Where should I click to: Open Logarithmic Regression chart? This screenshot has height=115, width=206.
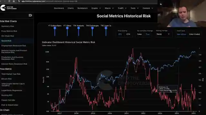12,90
